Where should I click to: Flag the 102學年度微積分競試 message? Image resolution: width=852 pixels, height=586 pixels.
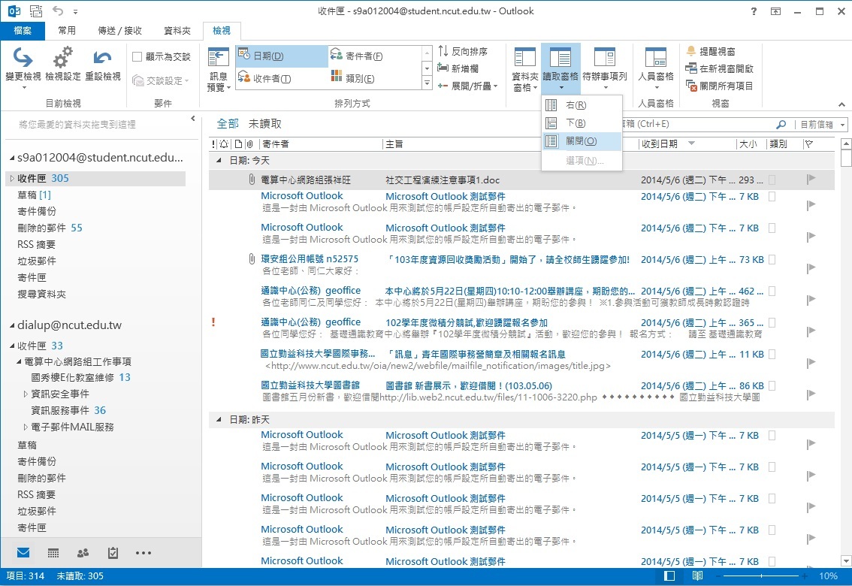point(811,331)
